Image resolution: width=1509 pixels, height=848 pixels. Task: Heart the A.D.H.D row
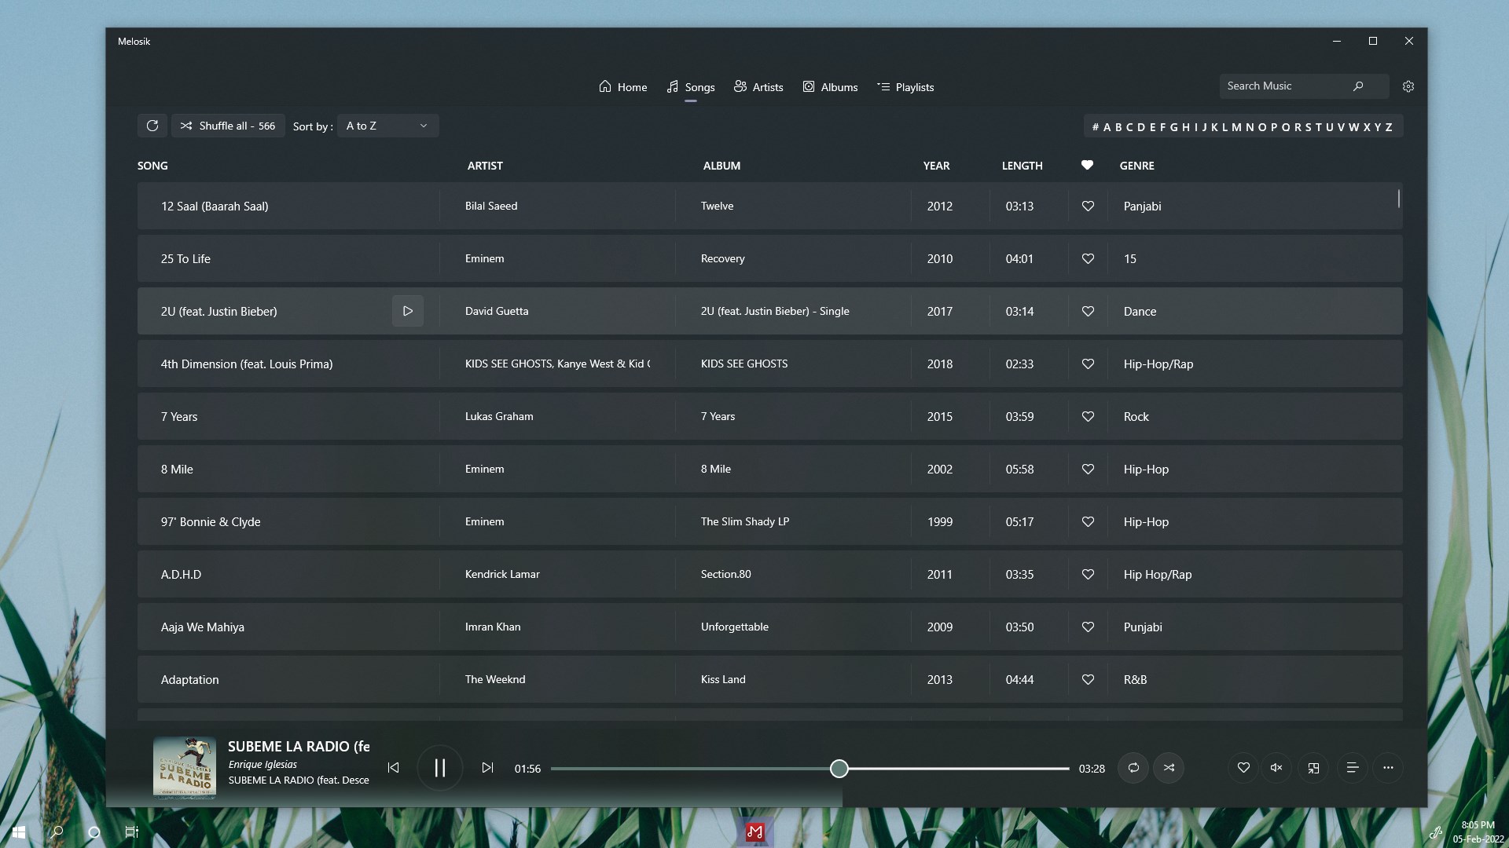click(1088, 574)
